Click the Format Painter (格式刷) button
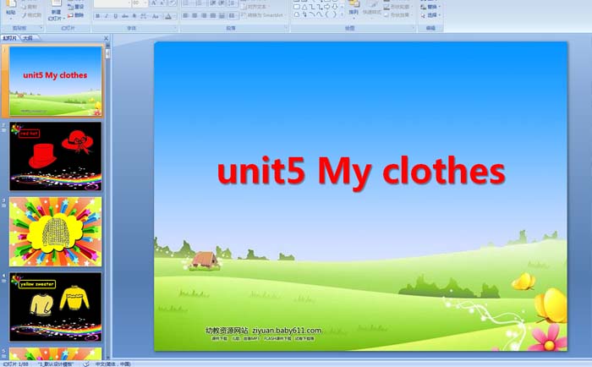592x367 pixels. (32, 15)
